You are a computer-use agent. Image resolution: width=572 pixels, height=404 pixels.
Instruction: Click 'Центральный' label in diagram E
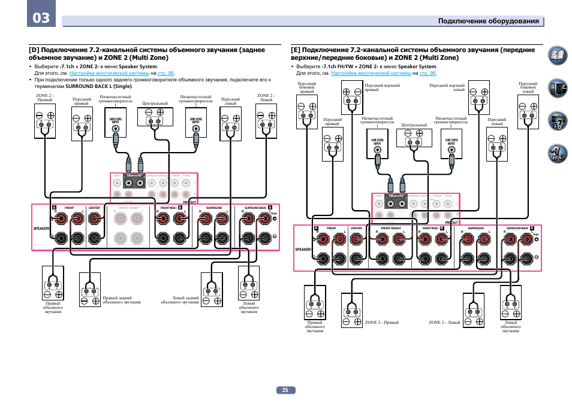click(414, 125)
